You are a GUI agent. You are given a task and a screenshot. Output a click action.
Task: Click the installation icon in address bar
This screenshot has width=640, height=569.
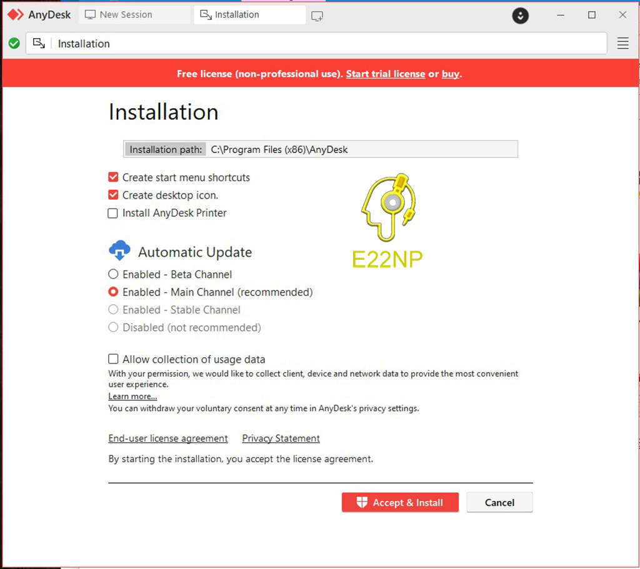(39, 43)
